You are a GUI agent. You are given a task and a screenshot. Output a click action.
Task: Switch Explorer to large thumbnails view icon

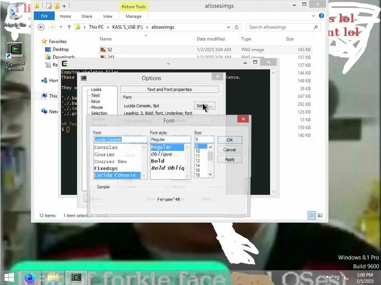coord(320,215)
